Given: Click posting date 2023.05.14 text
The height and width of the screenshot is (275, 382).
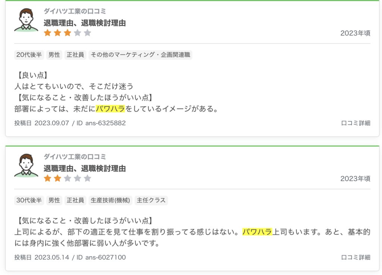Looking at the screenshot, I should coord(52,257).
